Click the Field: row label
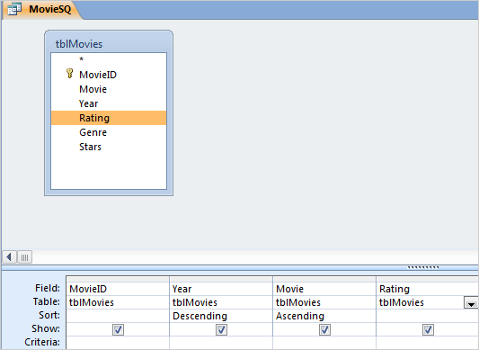Screen dimensions: 479x350 pos(48,288)
